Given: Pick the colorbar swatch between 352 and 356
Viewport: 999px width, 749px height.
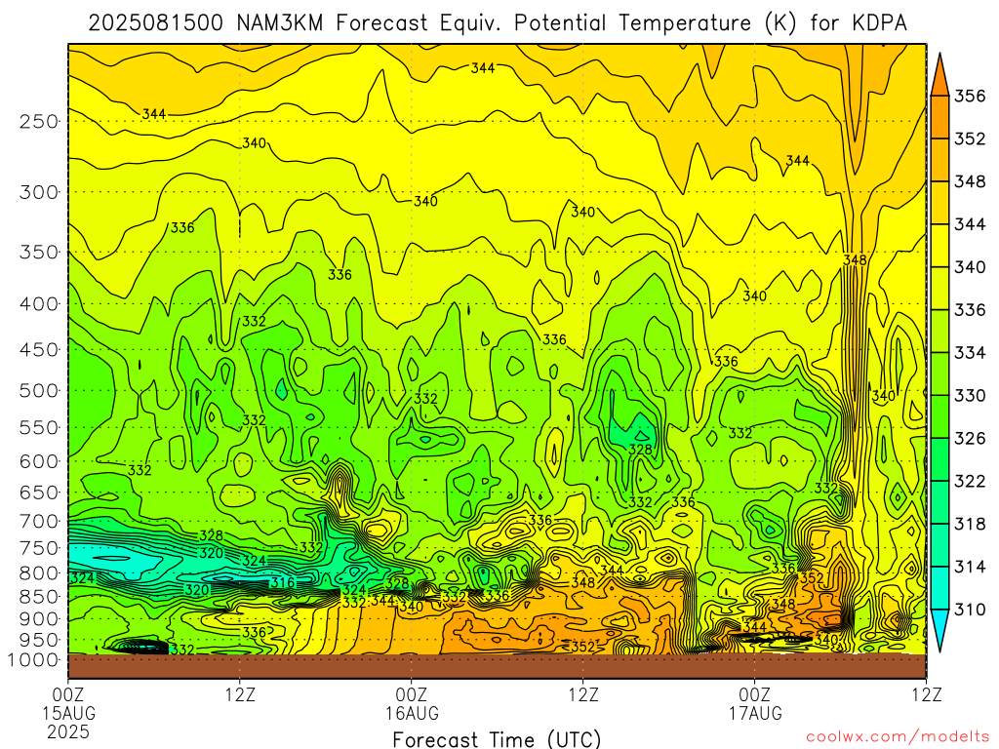Looking at the screenshot, I should 939,117.
